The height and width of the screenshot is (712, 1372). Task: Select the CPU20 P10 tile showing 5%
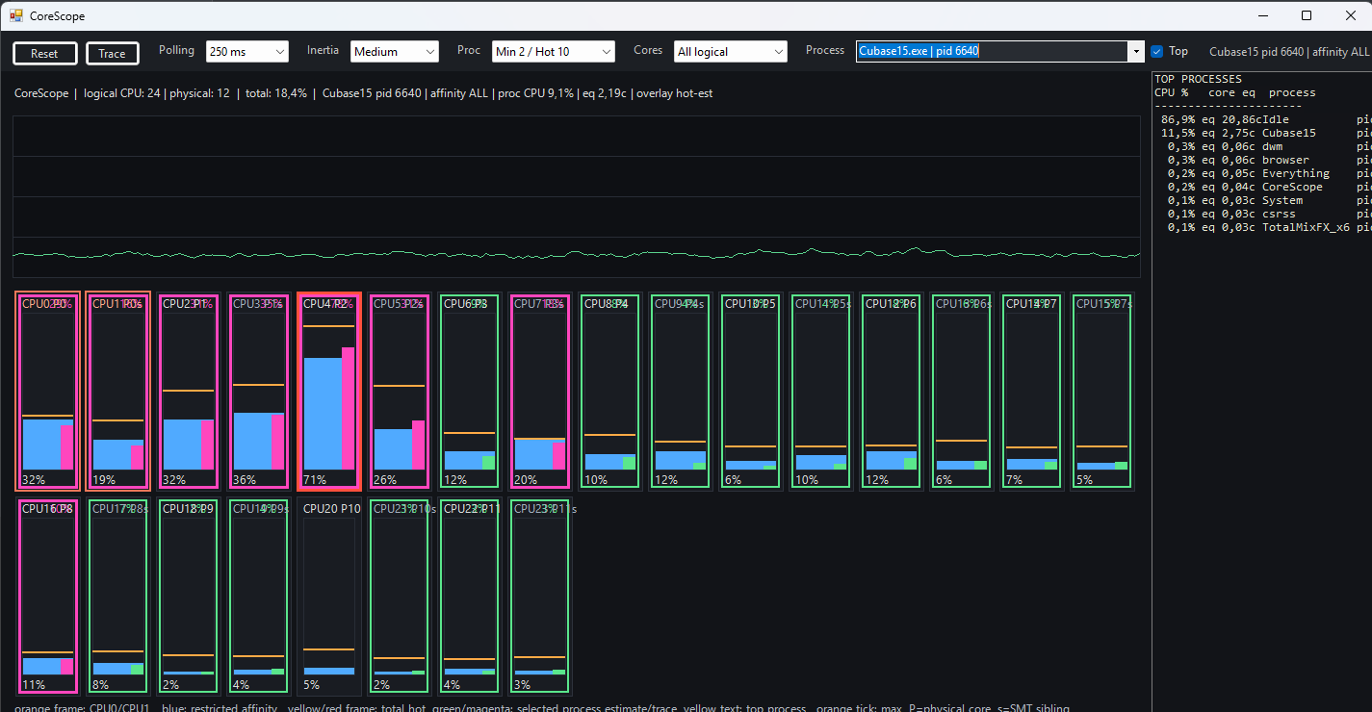tap(329, 597)
